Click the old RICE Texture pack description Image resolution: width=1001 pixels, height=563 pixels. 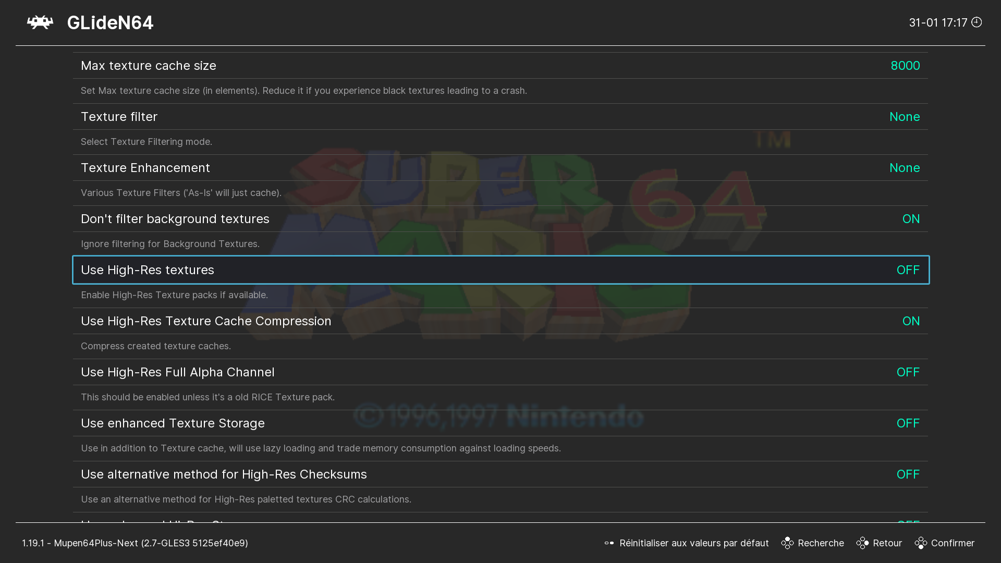[208, 397]
